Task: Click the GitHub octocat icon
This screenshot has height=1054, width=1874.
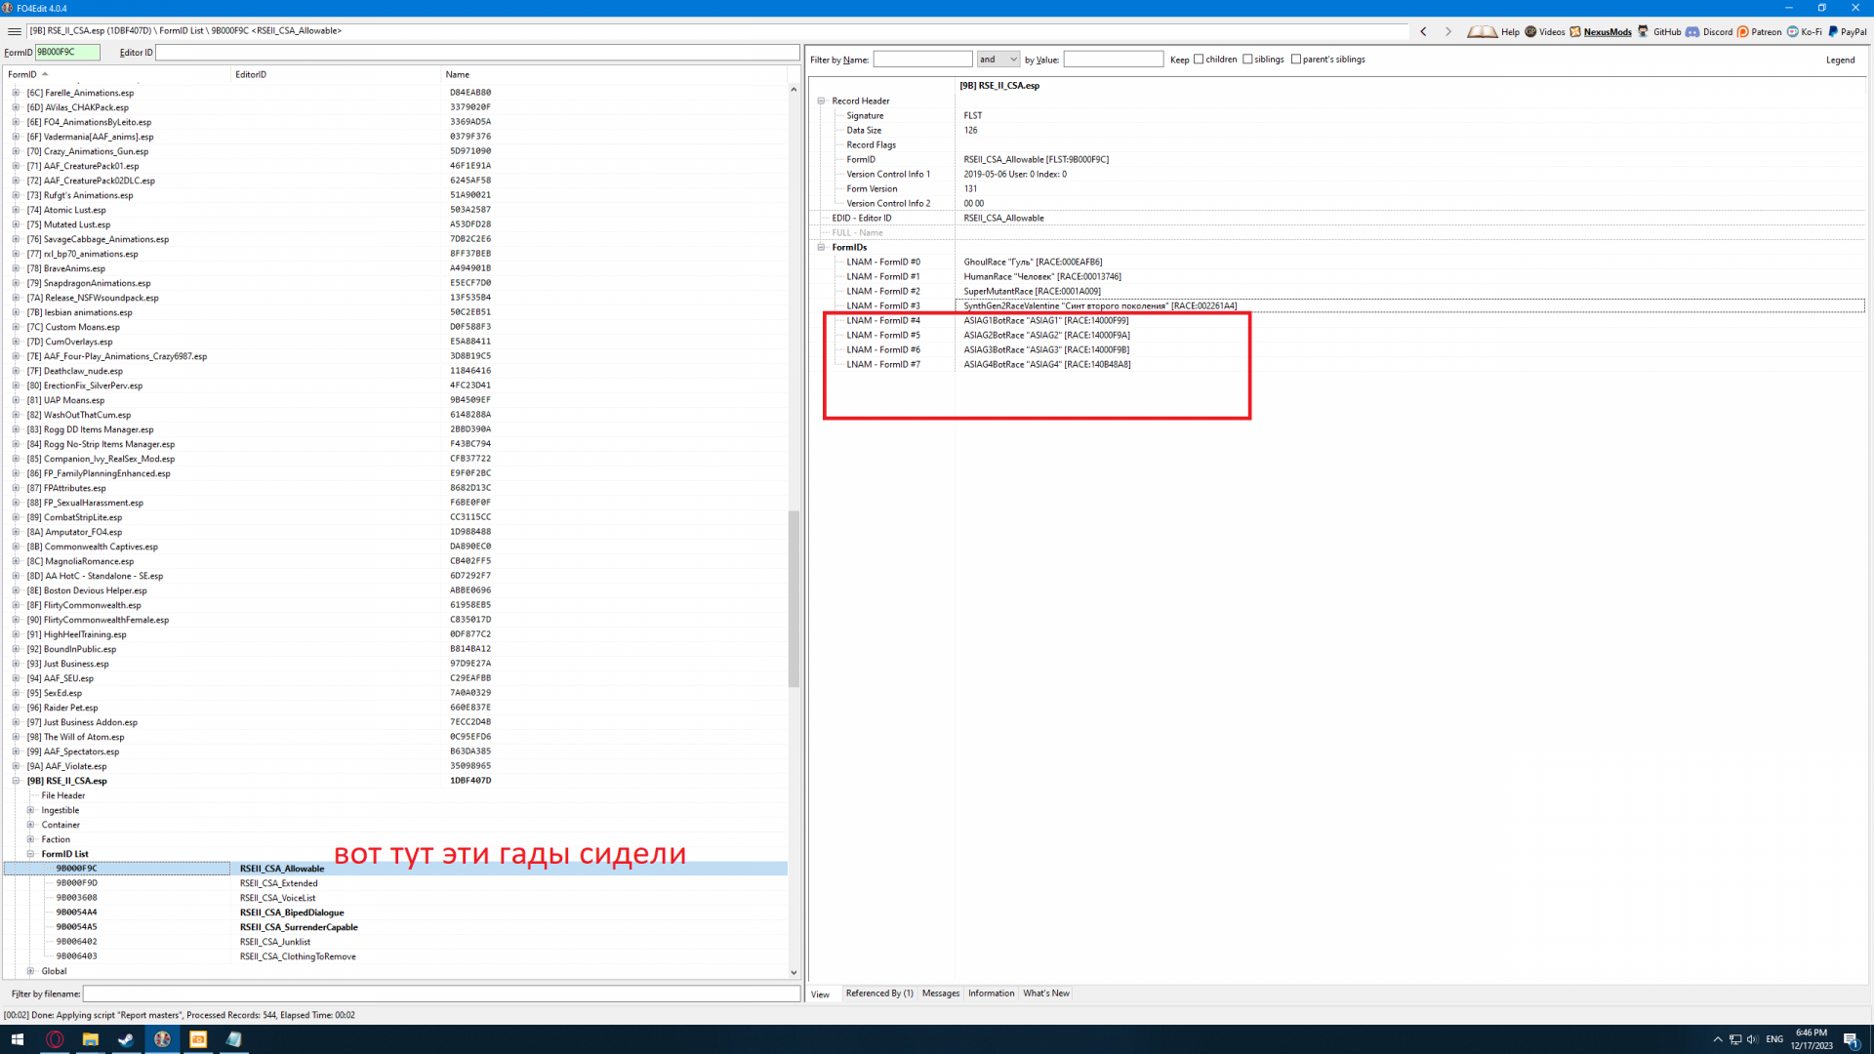Action: (1644, 31)
